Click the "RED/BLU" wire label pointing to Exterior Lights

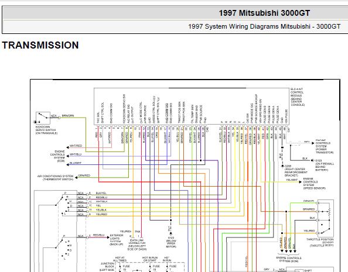(x=98, y=235)
